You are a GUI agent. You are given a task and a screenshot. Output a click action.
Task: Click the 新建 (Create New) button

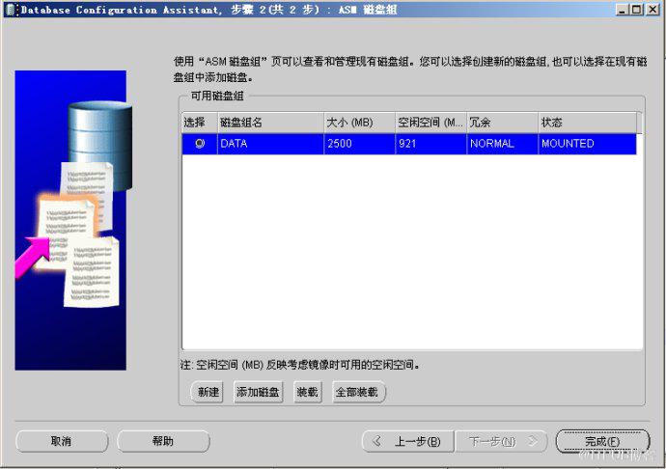pos(208,392)
